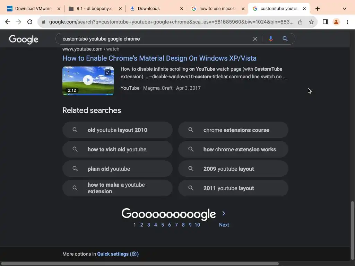Screen dimensions: 355x266
Task: Go to results page 5
Action: pyautogui.click(x=163, y=225)
